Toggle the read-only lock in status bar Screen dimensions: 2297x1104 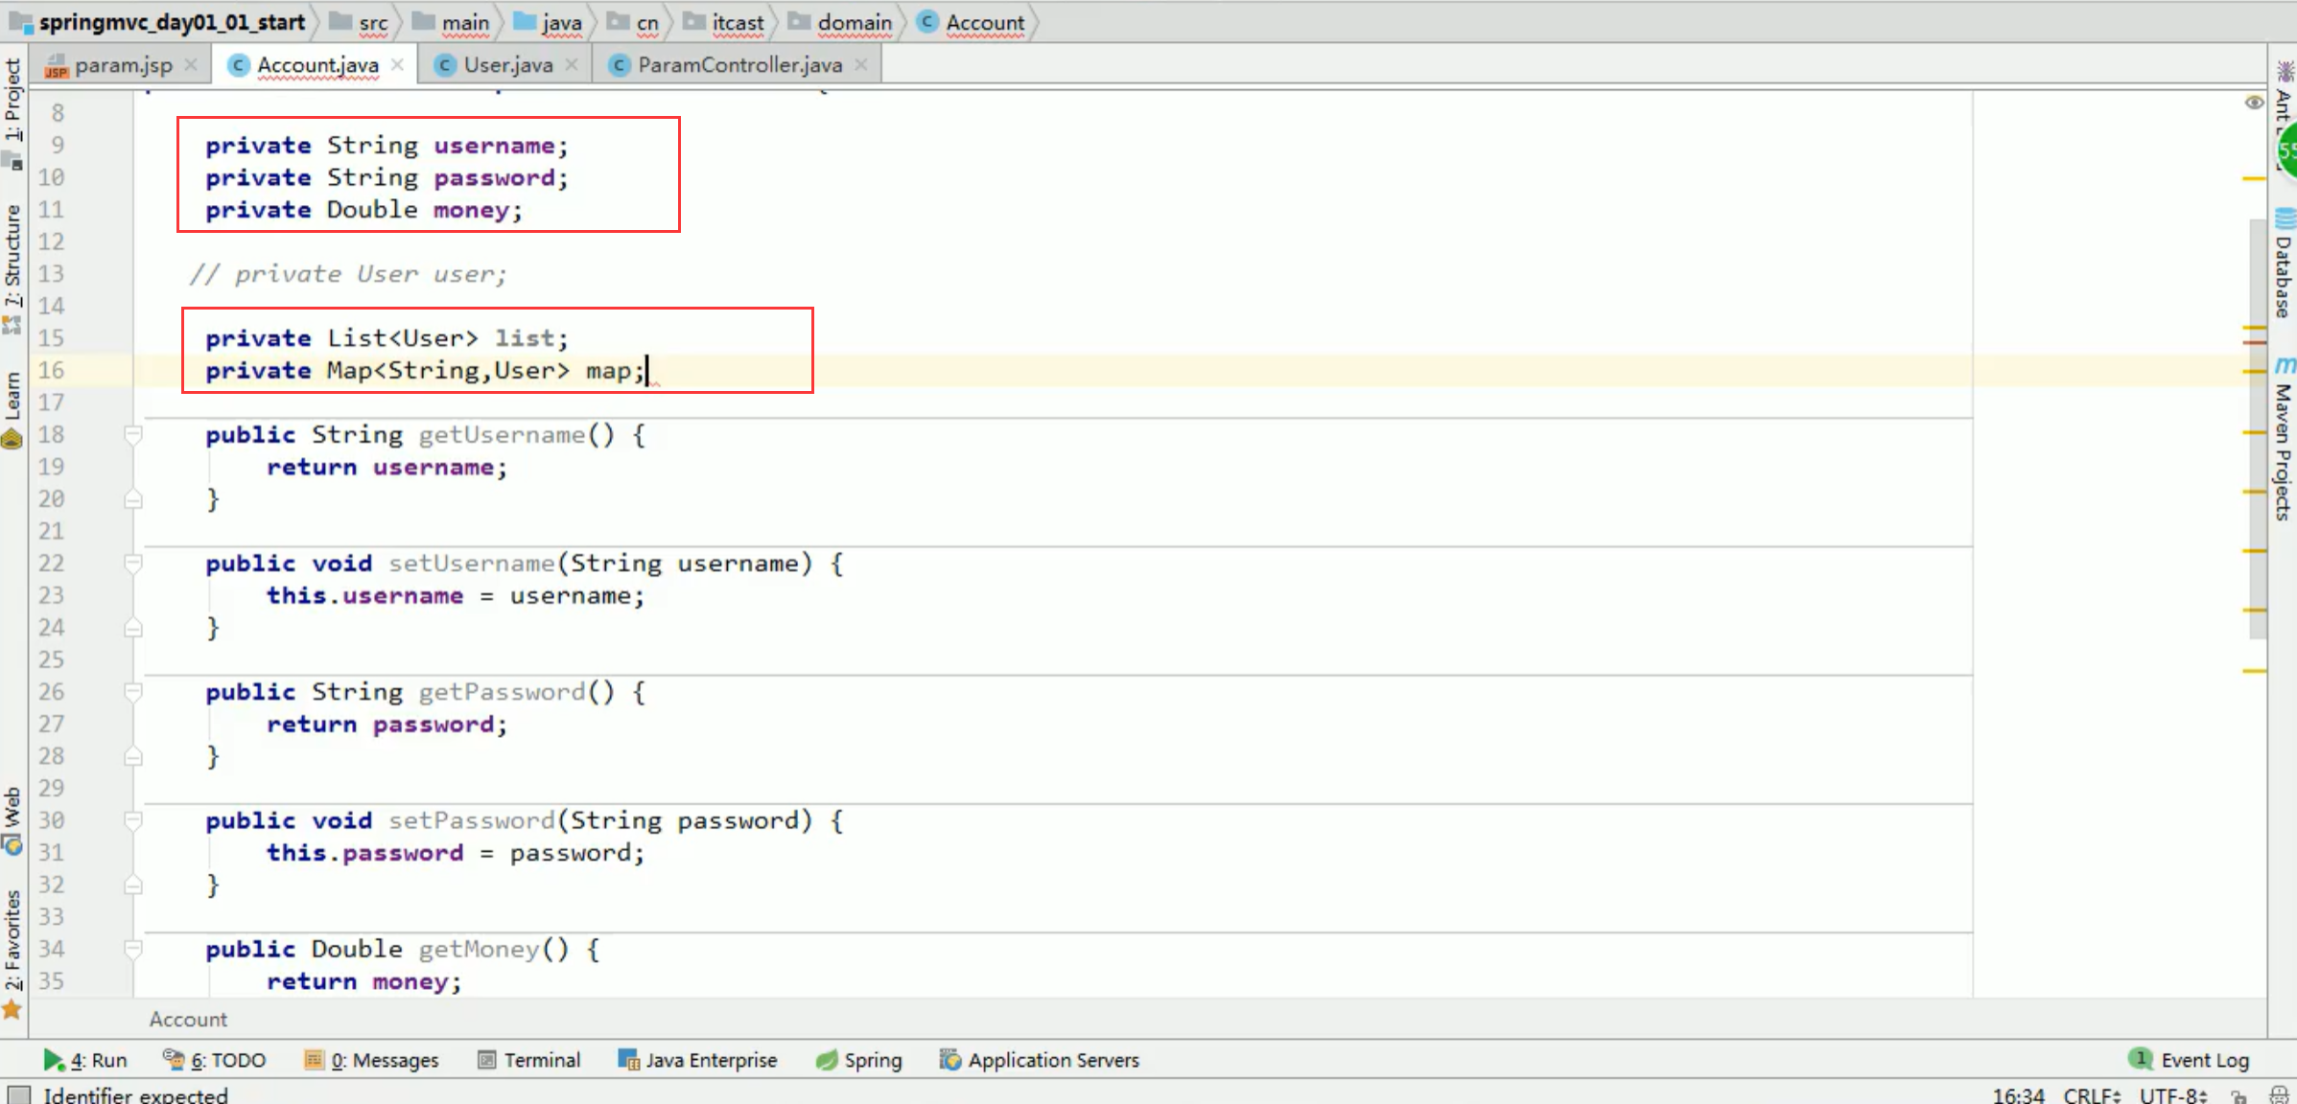pos(2238,1095)
